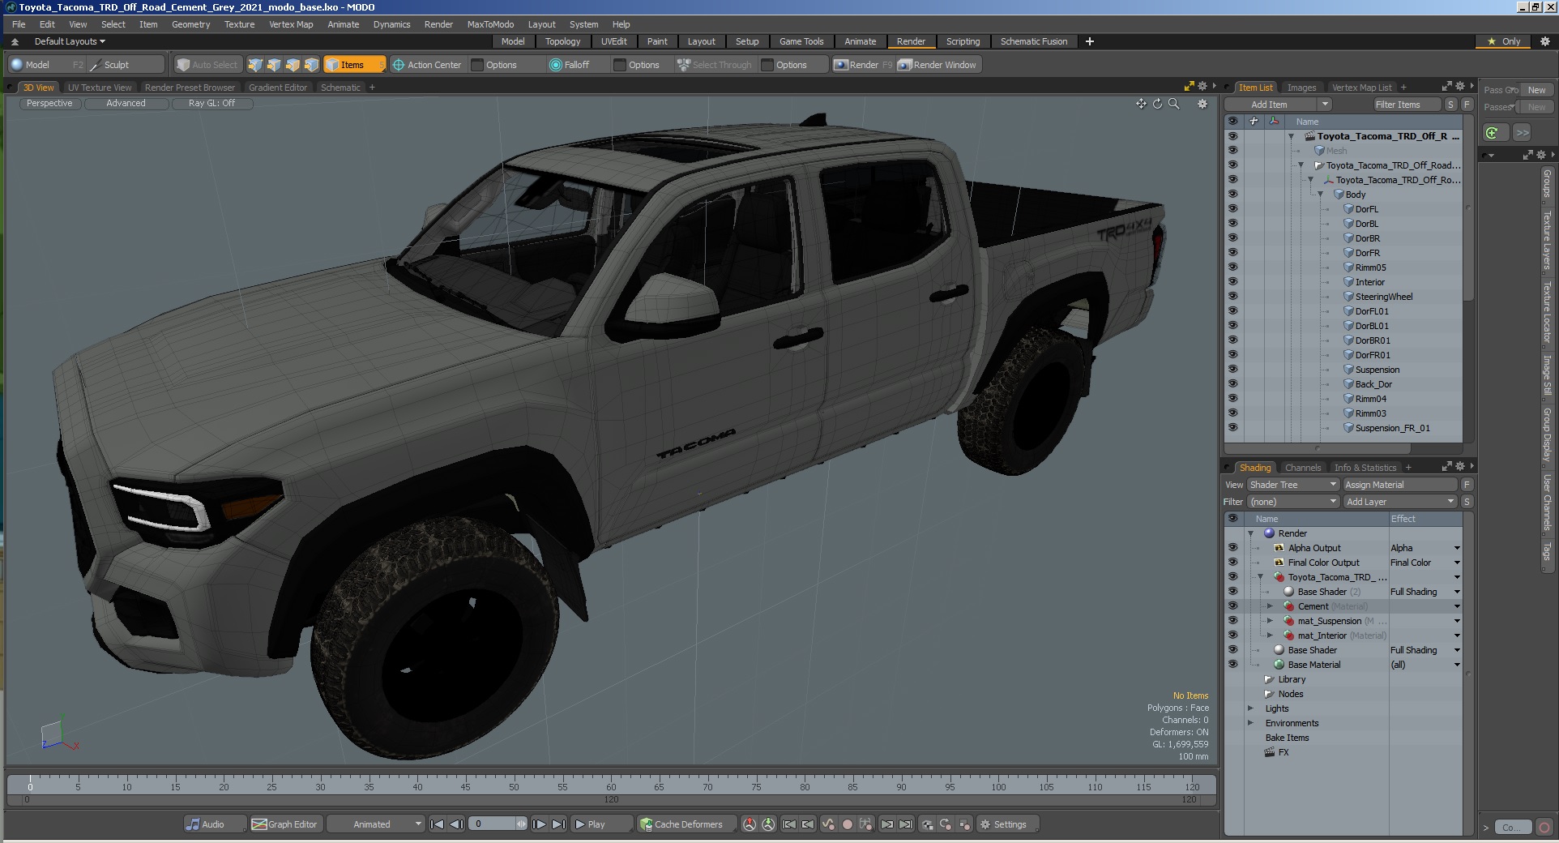This screenshot has width=1559, height=843.
Task: Toggle visibility of Suspension item
Action: [x=1232, y=369]
